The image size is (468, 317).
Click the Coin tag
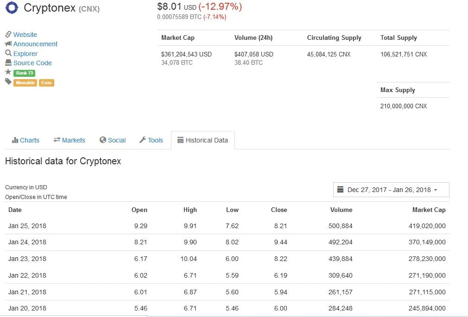tap(46, 82)
